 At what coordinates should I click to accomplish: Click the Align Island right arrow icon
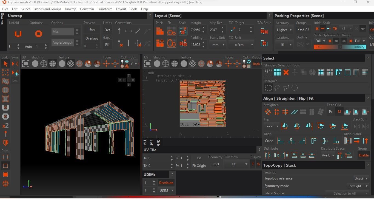(x=356, y=141)
